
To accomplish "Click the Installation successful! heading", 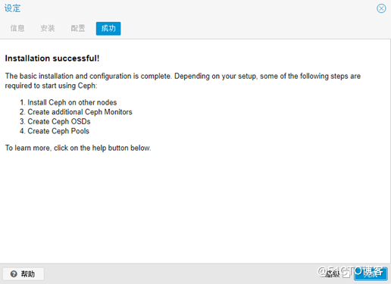I will [x=52, y=58].
